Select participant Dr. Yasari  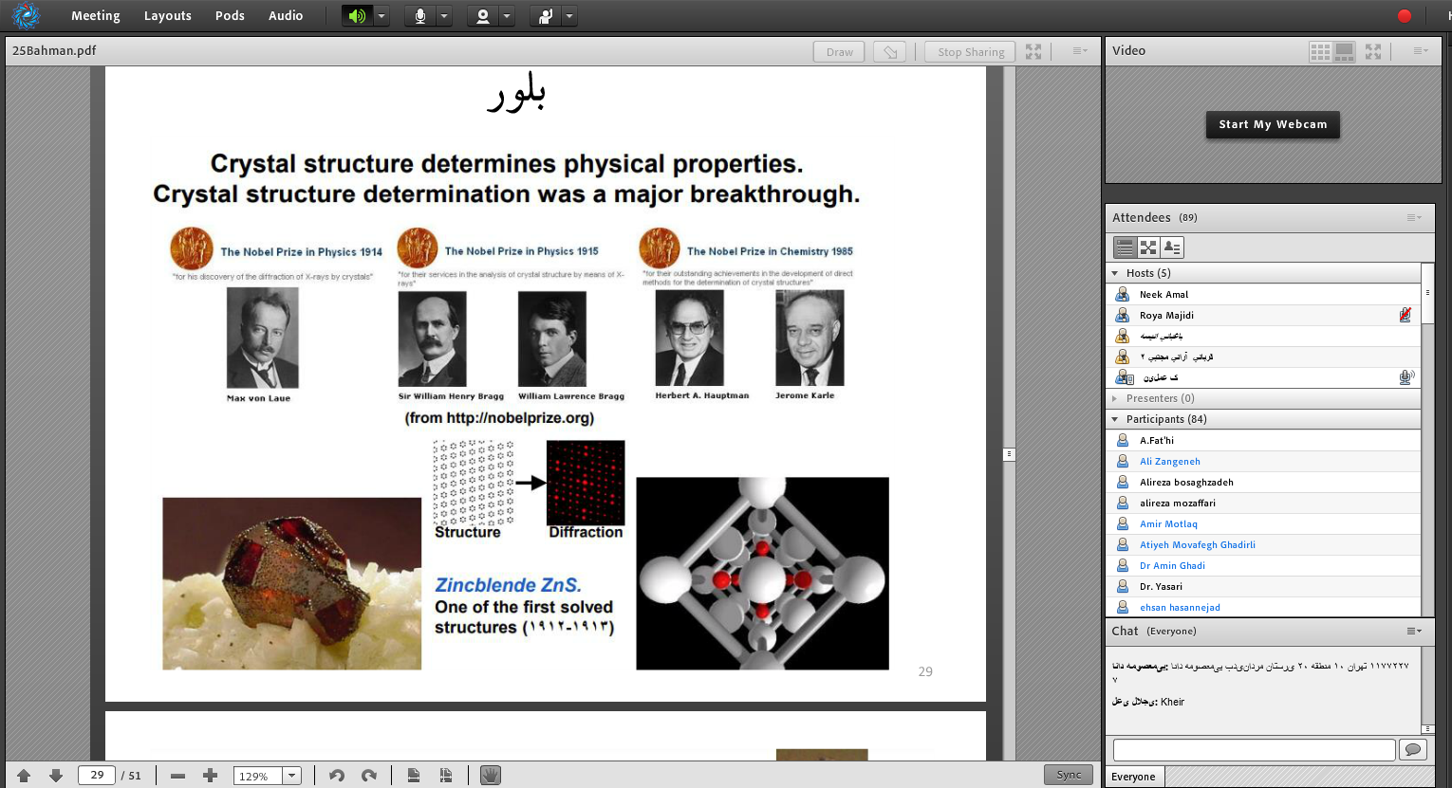pyautogui.click(x=1264, y=586)
